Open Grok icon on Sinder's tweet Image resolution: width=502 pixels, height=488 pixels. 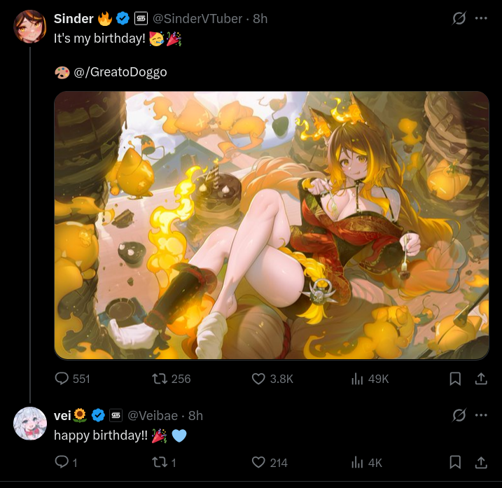click(459, 18)
